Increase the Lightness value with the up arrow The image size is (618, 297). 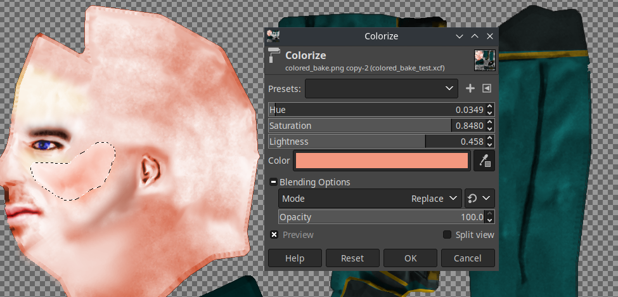489,138
